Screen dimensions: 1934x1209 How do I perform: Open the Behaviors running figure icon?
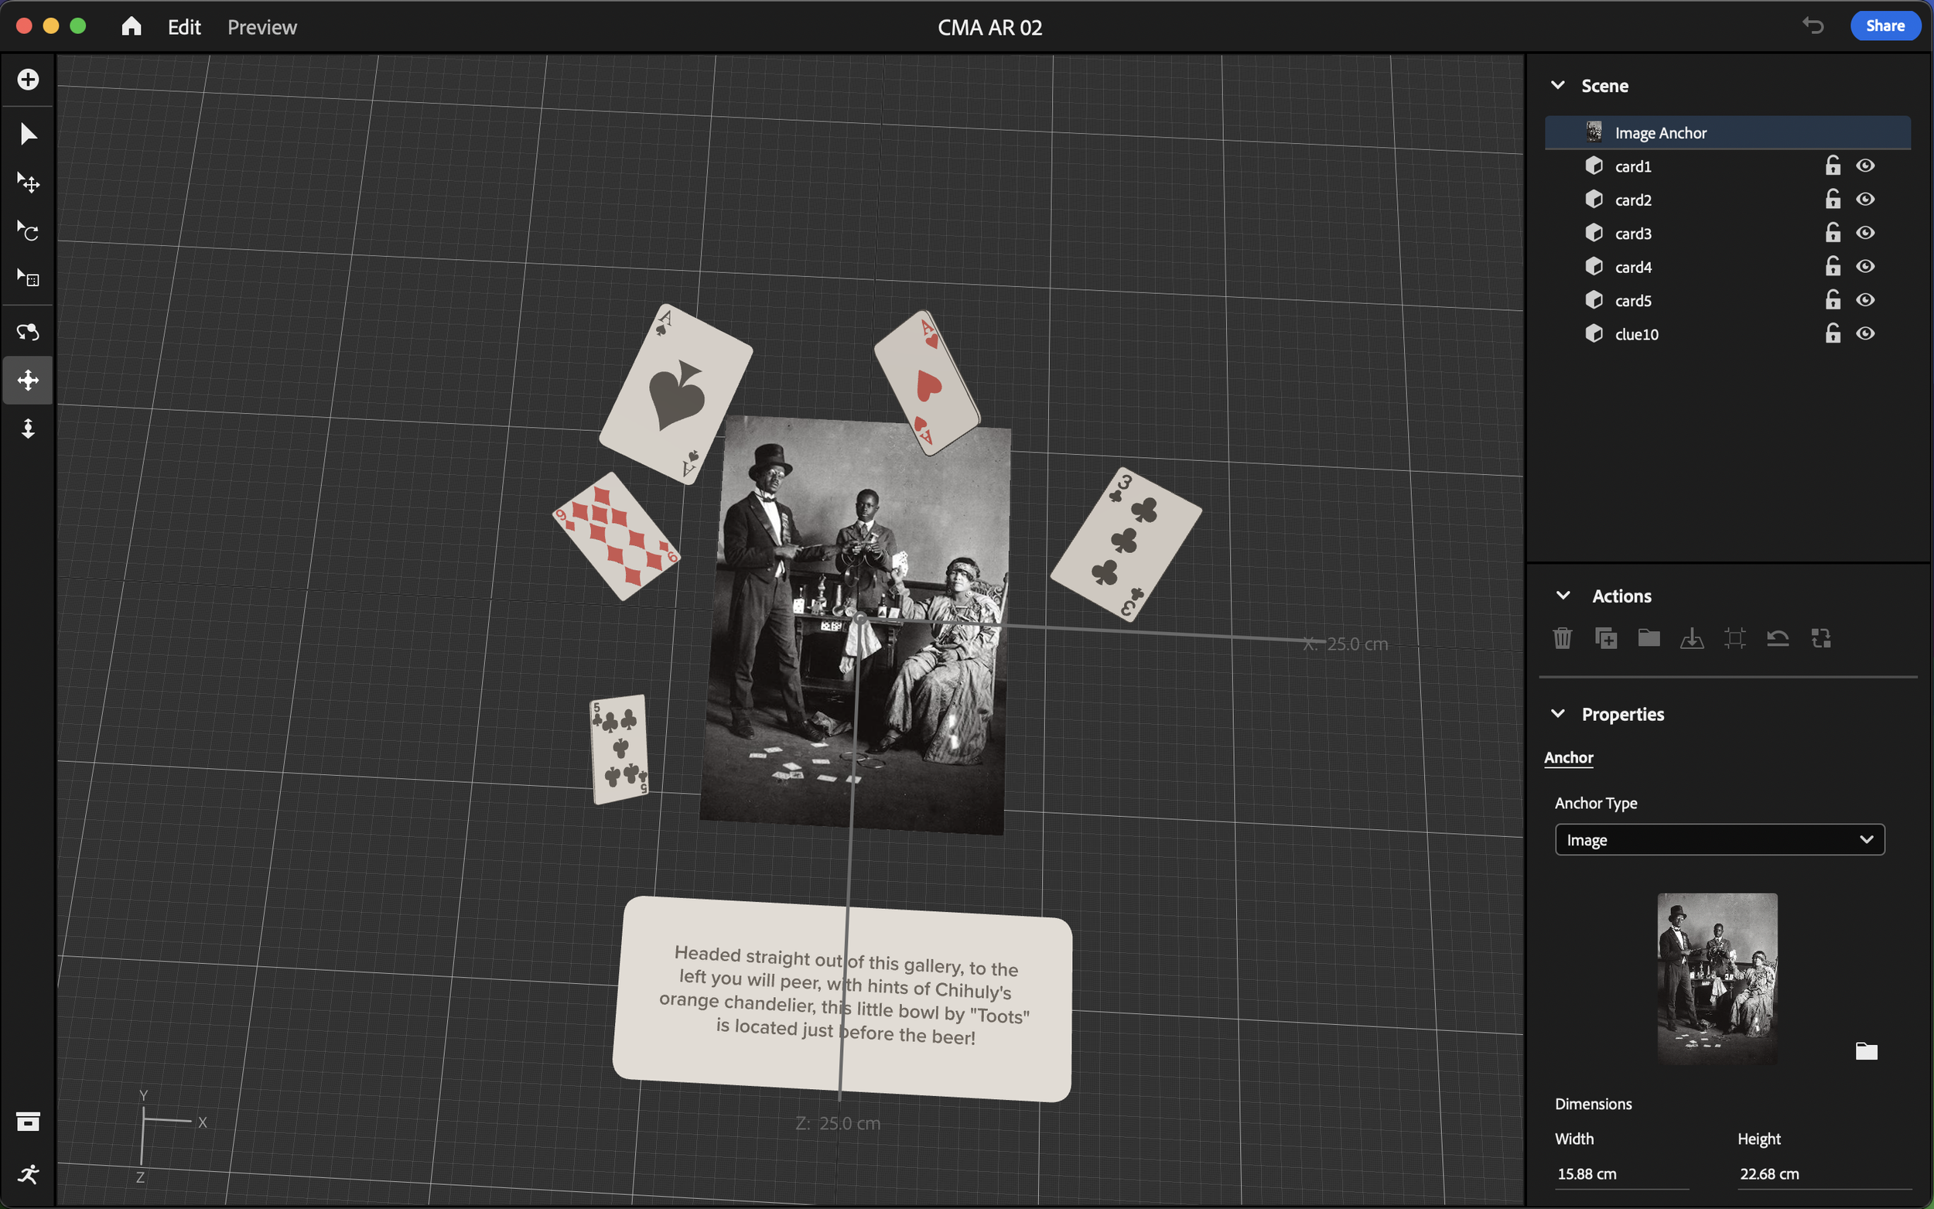click(28, 1174)
